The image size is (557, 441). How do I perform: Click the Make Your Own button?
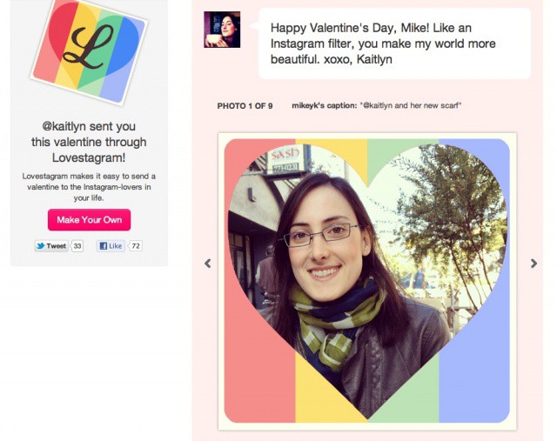(89, 220)
